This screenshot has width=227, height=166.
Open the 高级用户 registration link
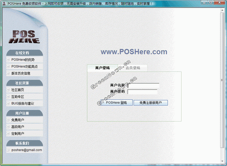(x=18, y=127)
